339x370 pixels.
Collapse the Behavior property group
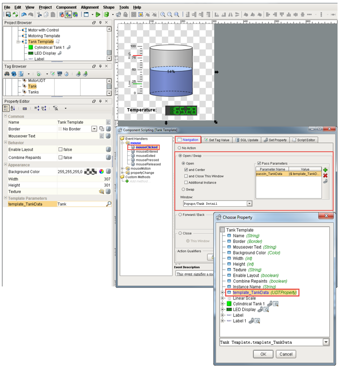pyautogui.click(x=5, y=142)
